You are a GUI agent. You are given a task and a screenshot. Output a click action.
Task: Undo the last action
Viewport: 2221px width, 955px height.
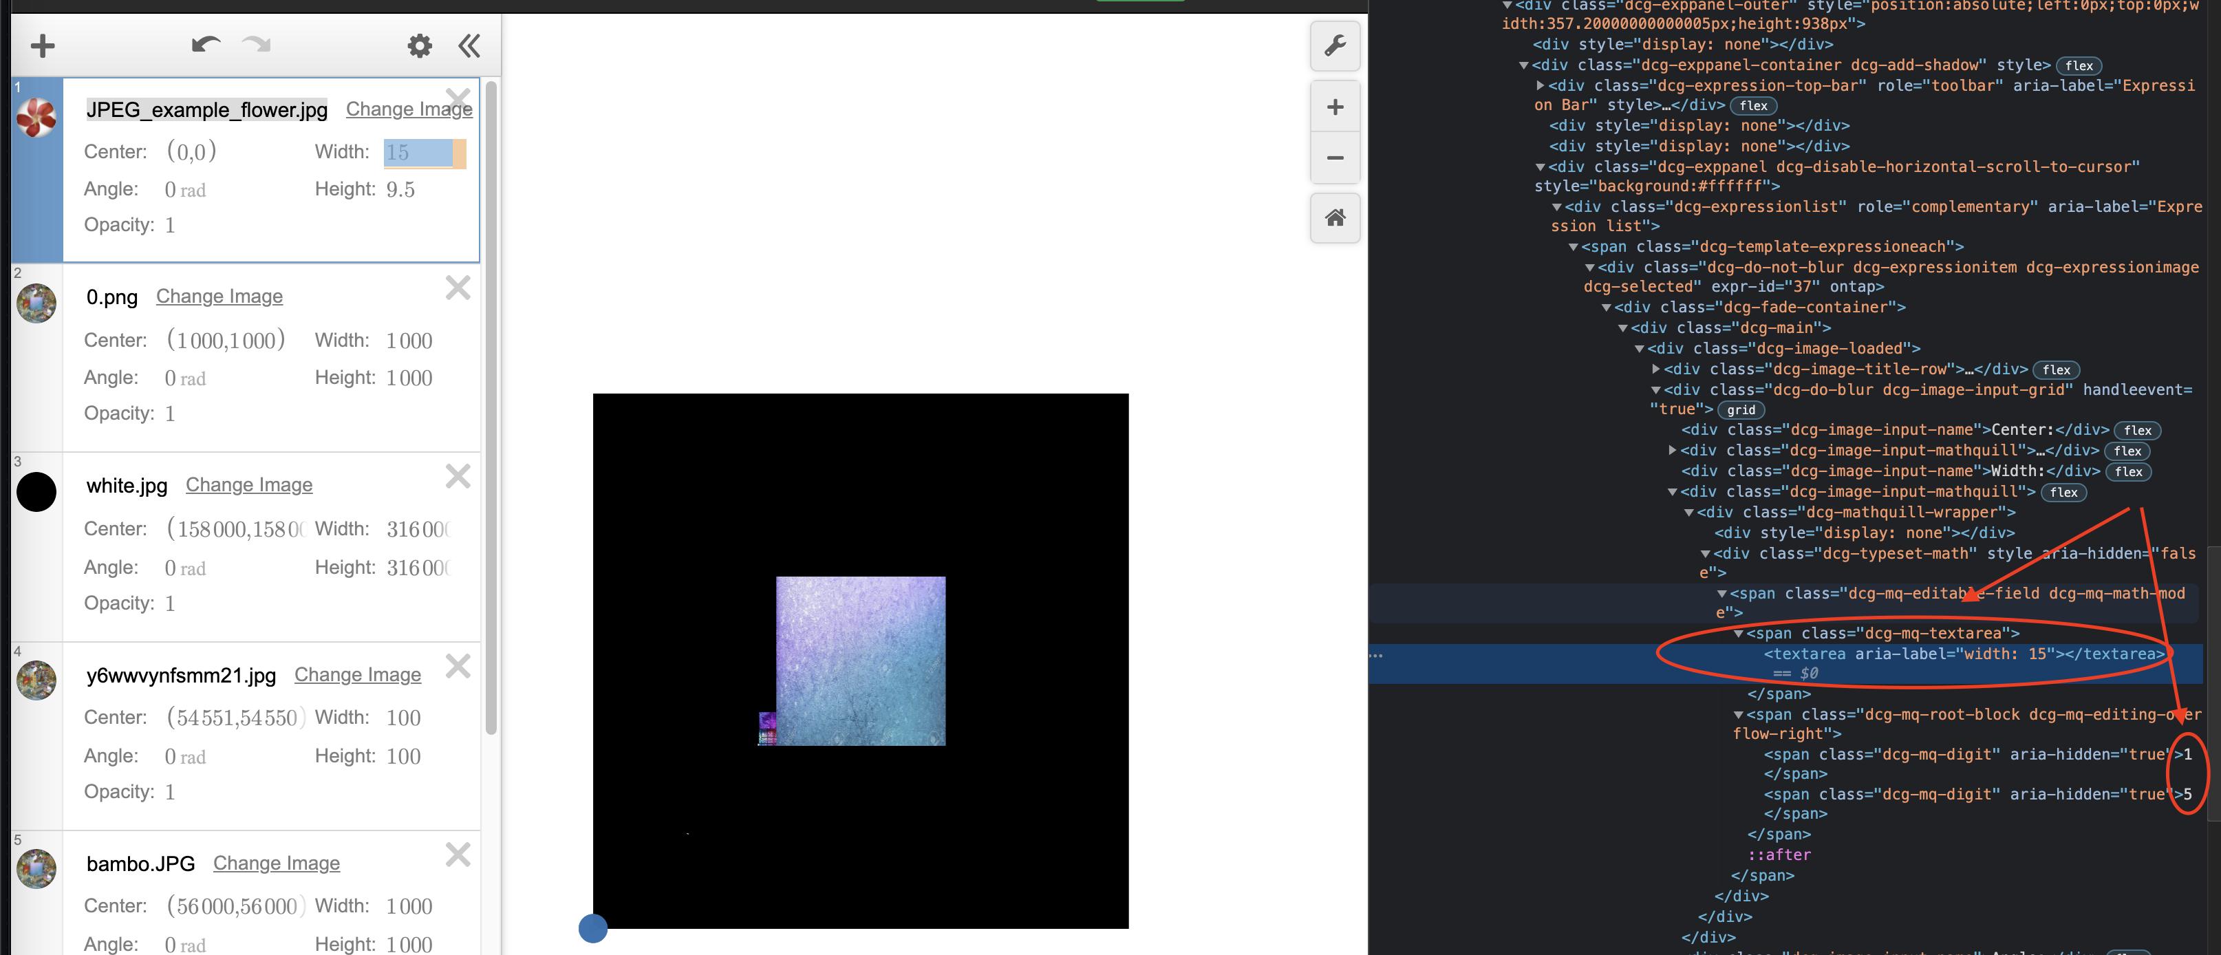(206, 44)
